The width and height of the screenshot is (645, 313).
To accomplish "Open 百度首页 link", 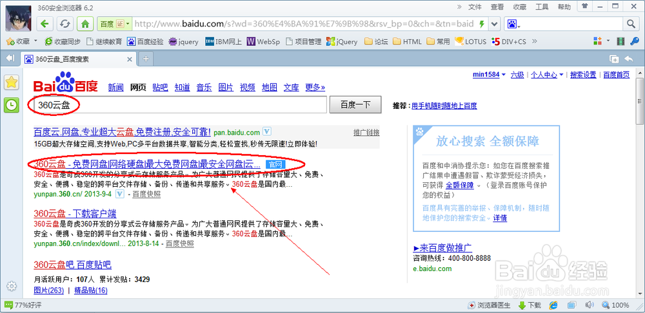I will [616, 75].
